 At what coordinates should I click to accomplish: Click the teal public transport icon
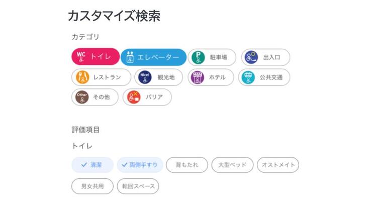248,77
